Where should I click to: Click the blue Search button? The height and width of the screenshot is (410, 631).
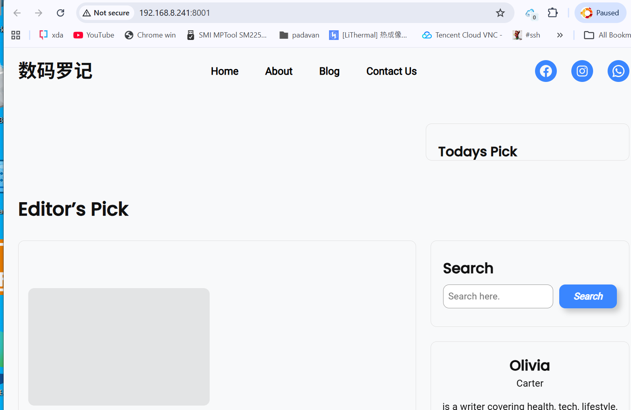pyautogui.click(x=588, y=296)
